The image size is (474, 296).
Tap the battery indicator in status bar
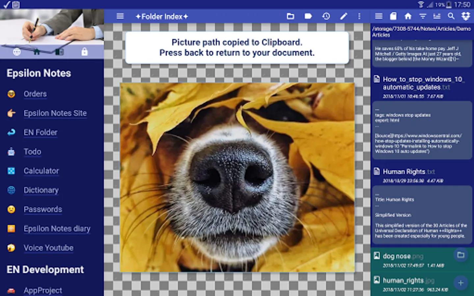tap(448, 5)
